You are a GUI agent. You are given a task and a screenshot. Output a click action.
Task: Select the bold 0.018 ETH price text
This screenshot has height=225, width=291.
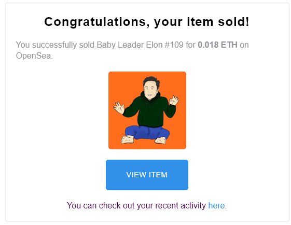[x=217, y=45]
